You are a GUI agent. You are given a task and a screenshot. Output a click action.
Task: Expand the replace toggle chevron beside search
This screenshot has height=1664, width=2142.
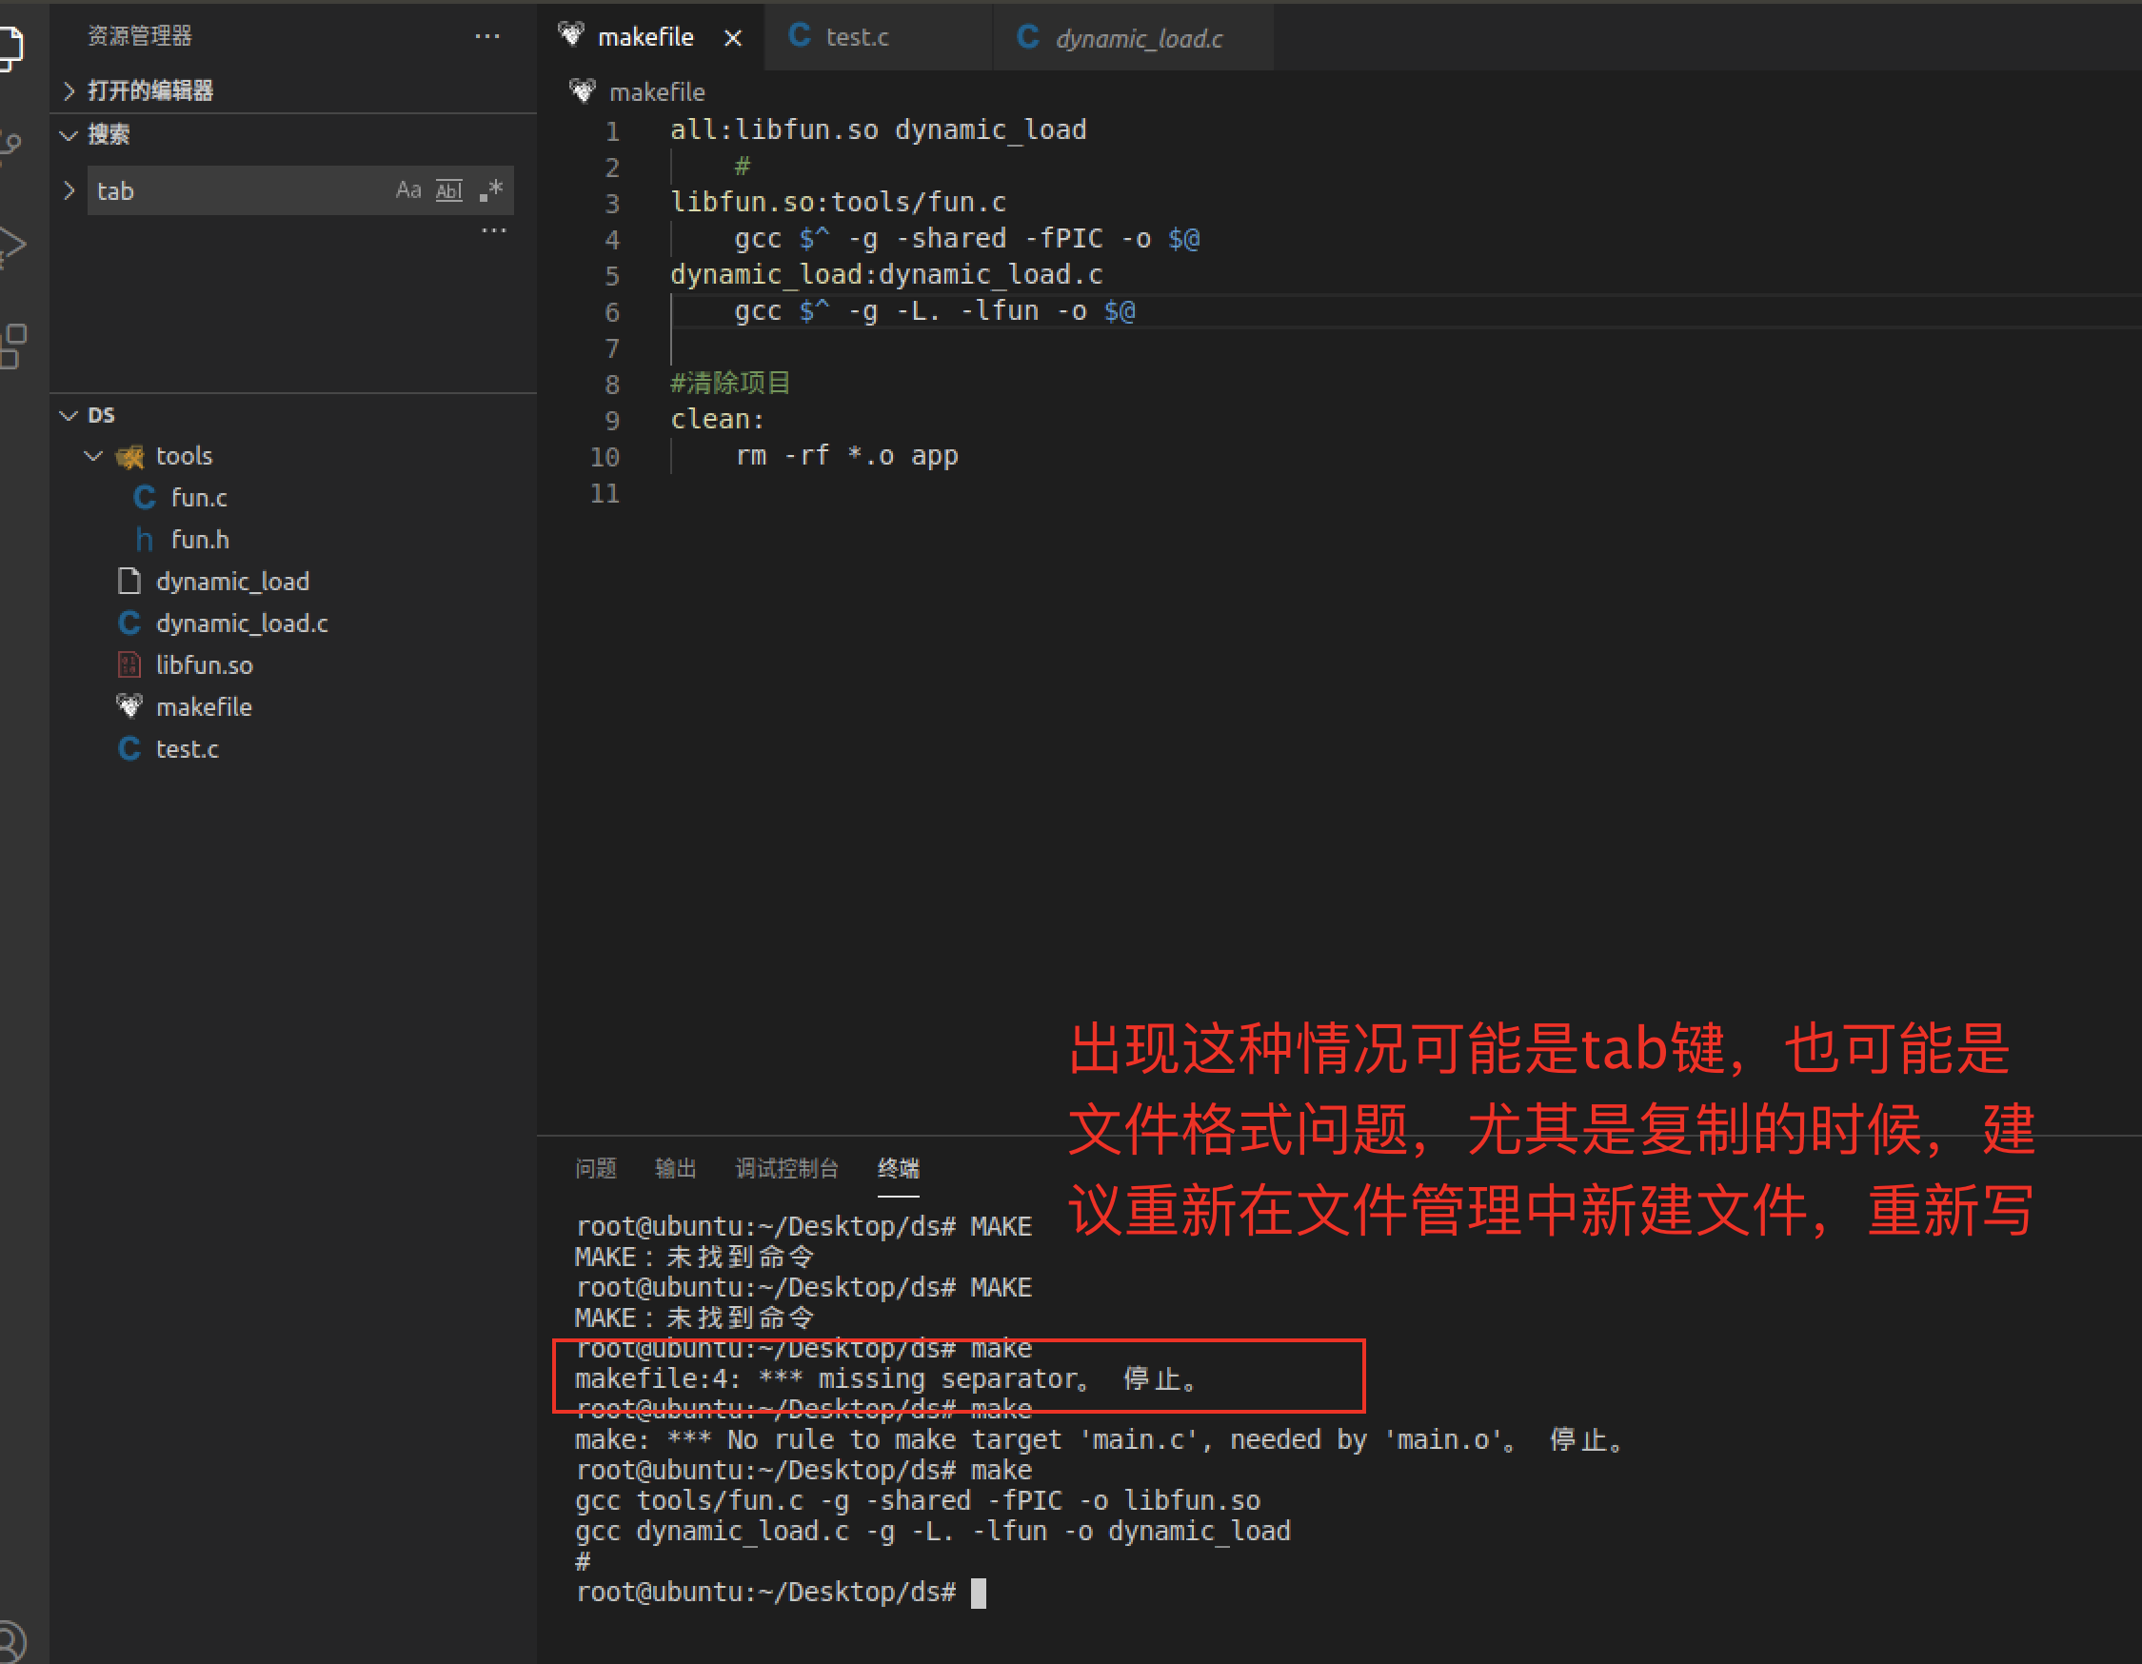pyautogui.click(x=69, y=190)
